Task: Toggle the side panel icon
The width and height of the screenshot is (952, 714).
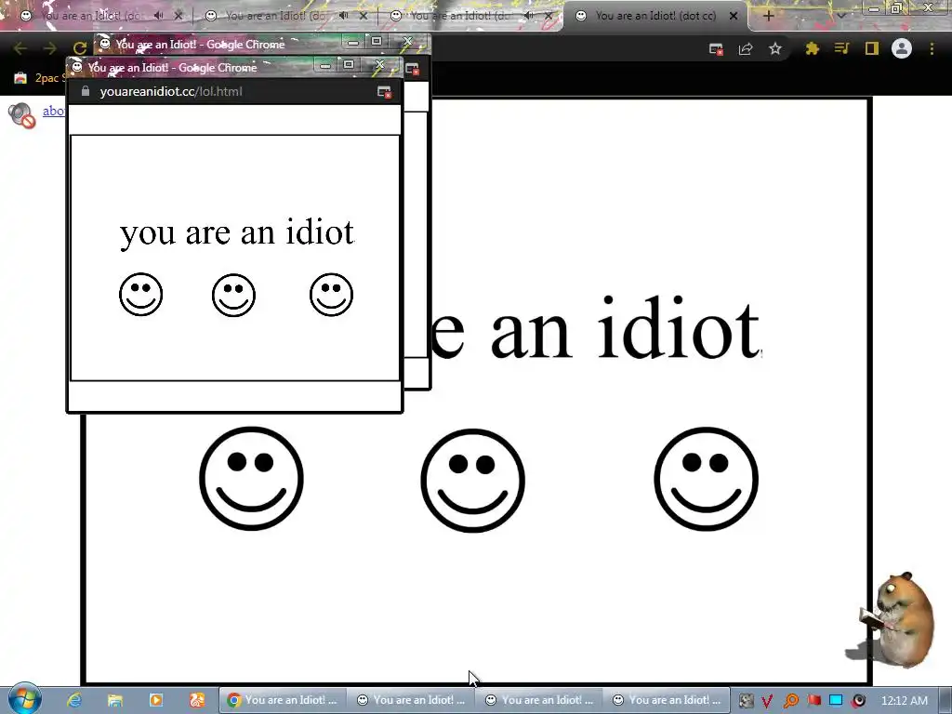Action: pyautogui.click(x=872, y=48)
